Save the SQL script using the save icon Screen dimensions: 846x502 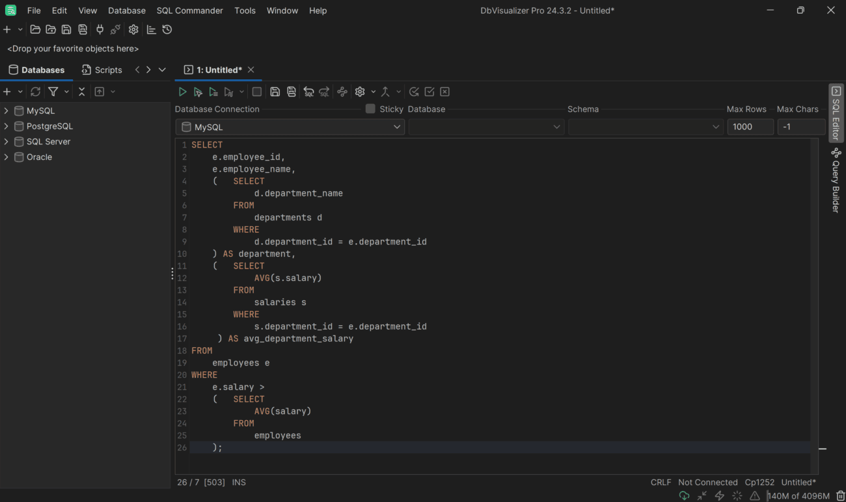(275, 91)
